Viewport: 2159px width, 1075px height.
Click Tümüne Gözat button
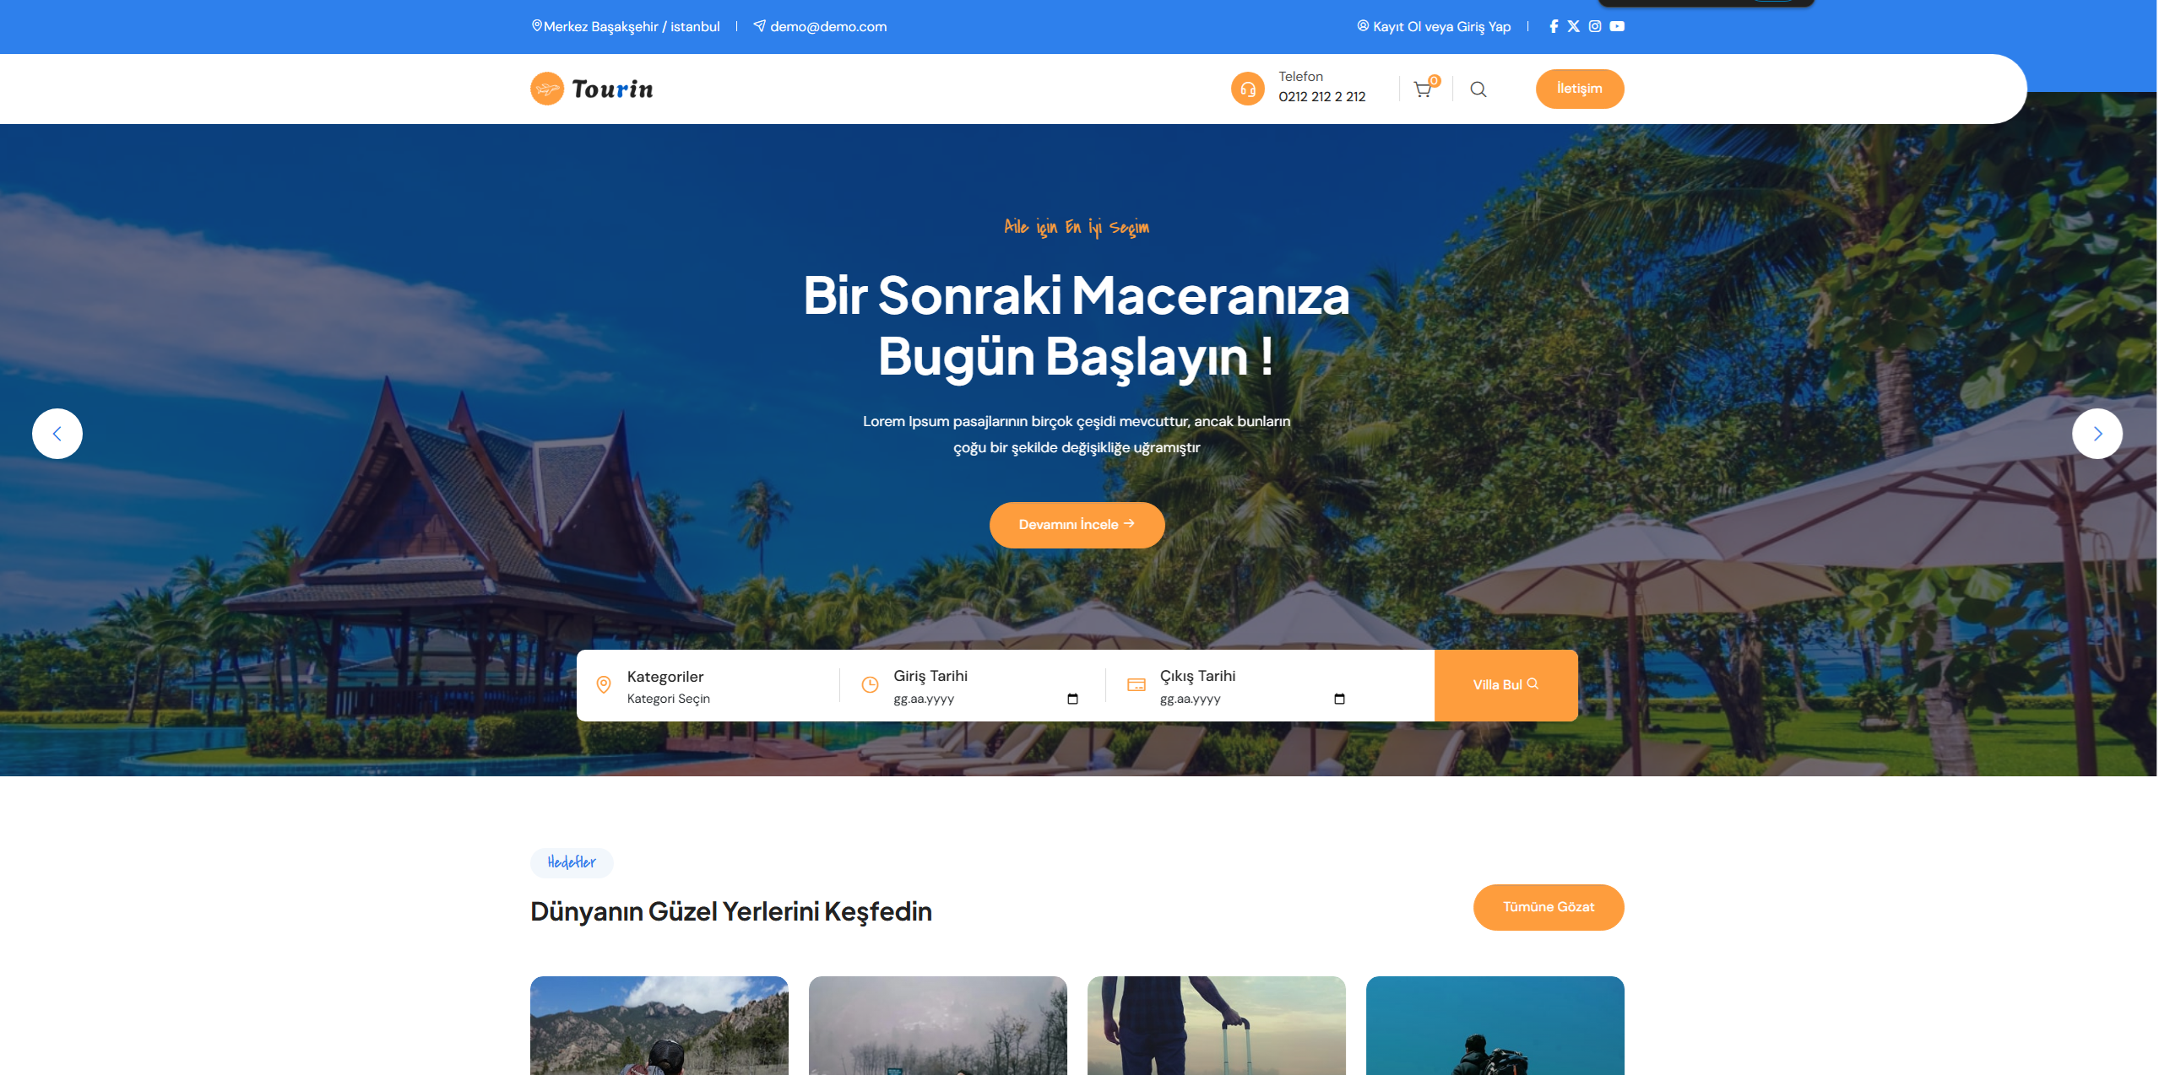point(1548,907)
